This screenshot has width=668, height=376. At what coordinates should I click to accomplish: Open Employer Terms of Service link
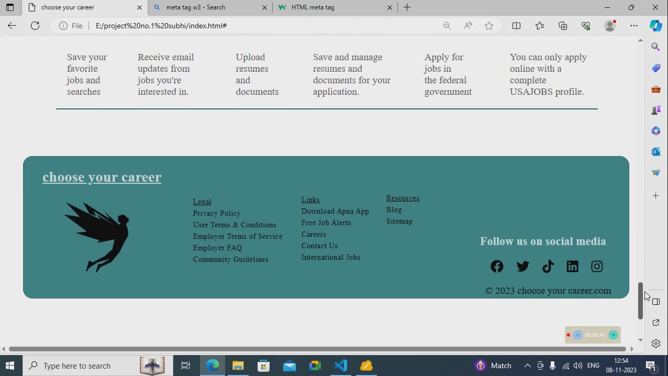[x=238, y=236]
